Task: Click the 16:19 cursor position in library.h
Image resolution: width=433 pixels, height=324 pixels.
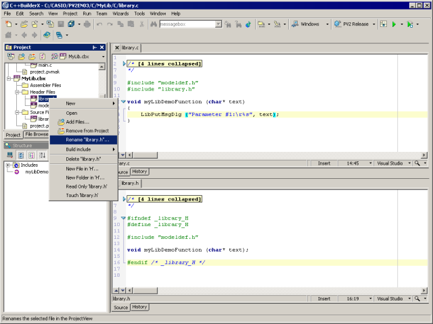Action: pyautogui.click(x=352, y=298)
